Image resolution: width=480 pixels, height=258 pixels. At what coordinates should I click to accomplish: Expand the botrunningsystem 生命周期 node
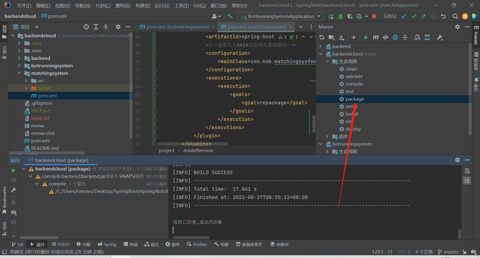point(327,151)
